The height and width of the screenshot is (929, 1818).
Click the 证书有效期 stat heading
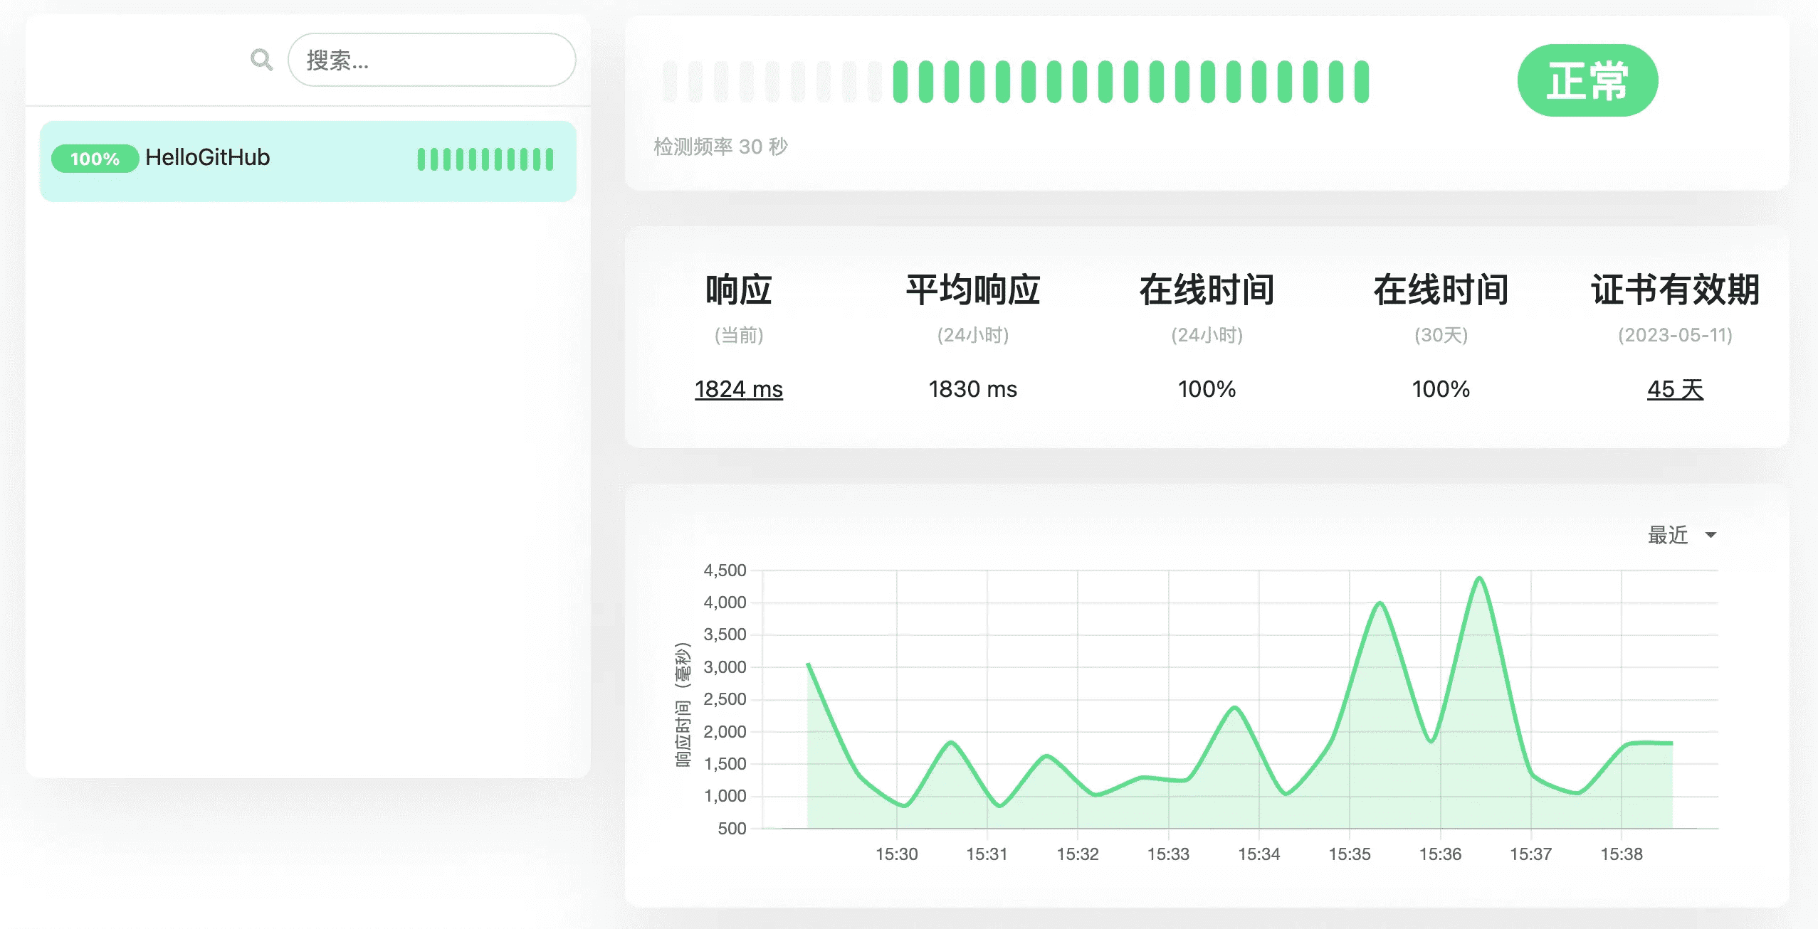(1674, 290)
